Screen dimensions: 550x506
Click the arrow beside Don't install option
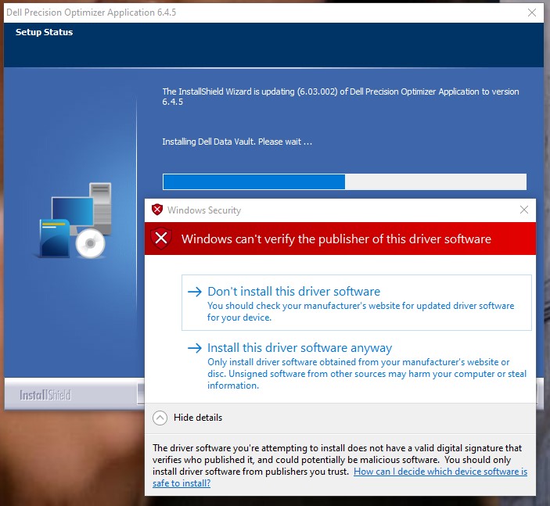coord(195,292)
